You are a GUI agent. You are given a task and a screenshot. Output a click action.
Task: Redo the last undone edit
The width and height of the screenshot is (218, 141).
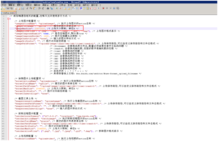[x=43, y=8]
